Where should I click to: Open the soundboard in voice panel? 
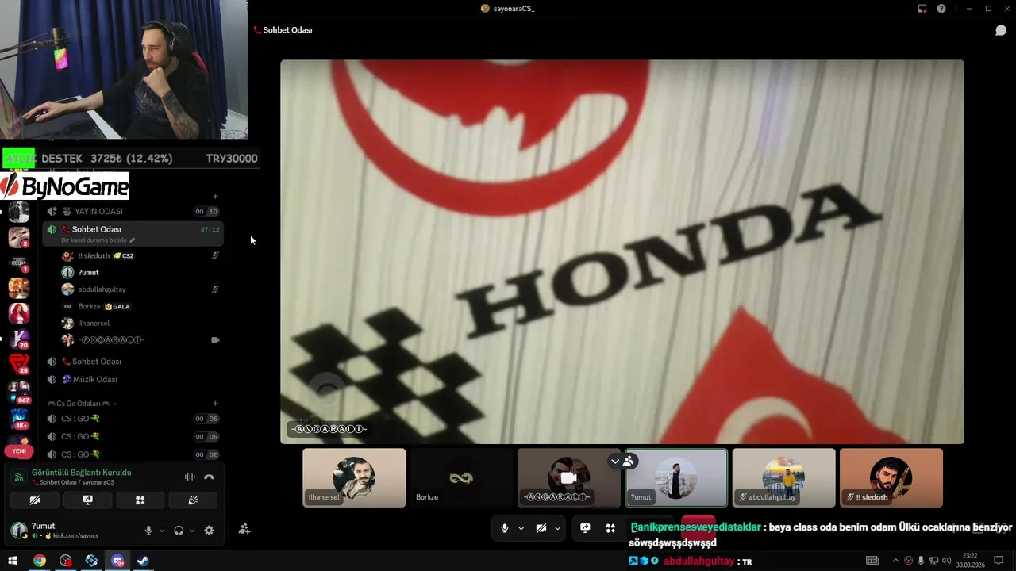pos(193,500)
